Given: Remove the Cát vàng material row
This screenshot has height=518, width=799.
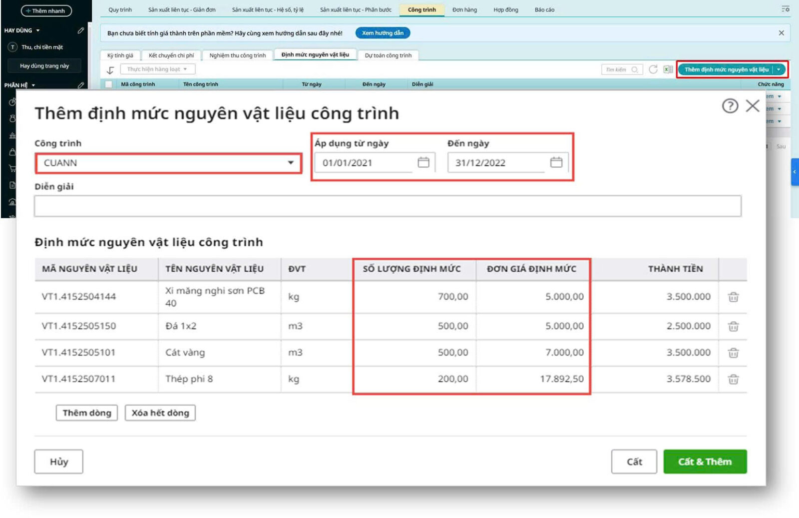Looking at the screenshot, I should 733,353.
